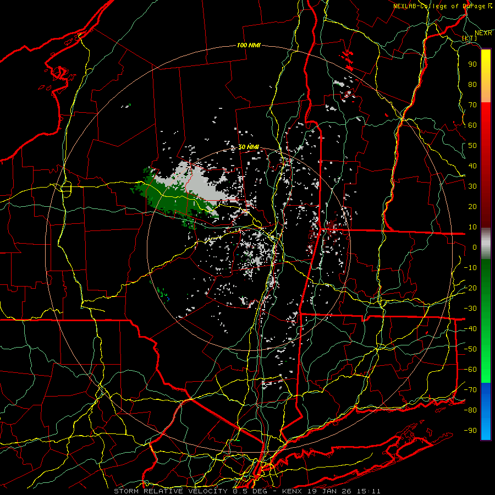Click the 100 NMI range ring label
495x495 pixels.
(x=249, y=45)
